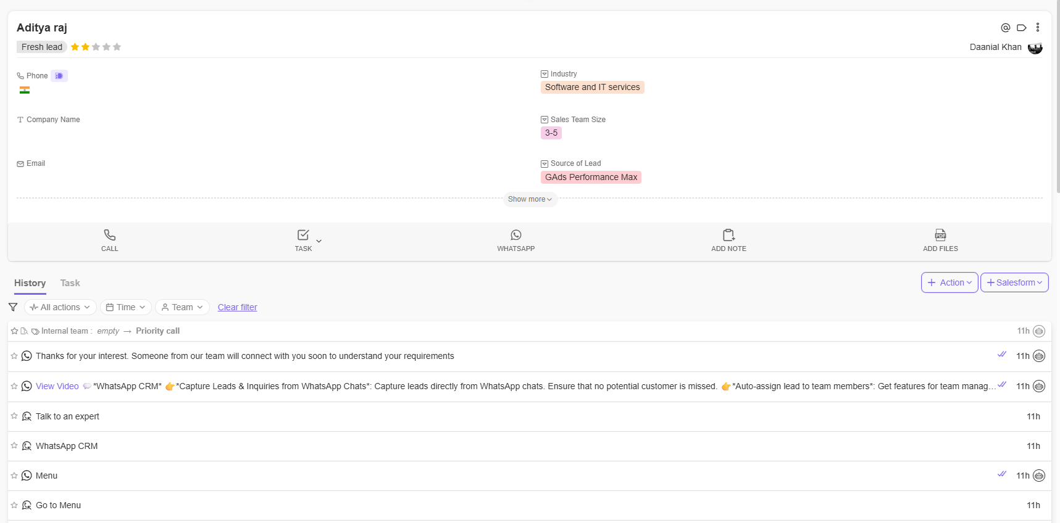1060x523 pixels.
Task: Set lead rating to one star
Action: point(75,47)
